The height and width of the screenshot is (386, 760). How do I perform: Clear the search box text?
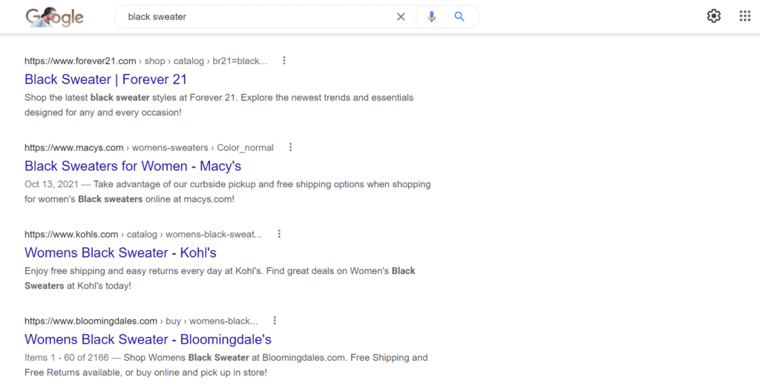401,16
